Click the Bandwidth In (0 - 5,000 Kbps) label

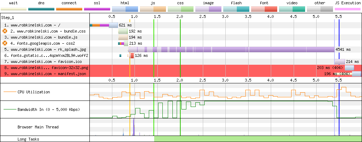(49, 109)
